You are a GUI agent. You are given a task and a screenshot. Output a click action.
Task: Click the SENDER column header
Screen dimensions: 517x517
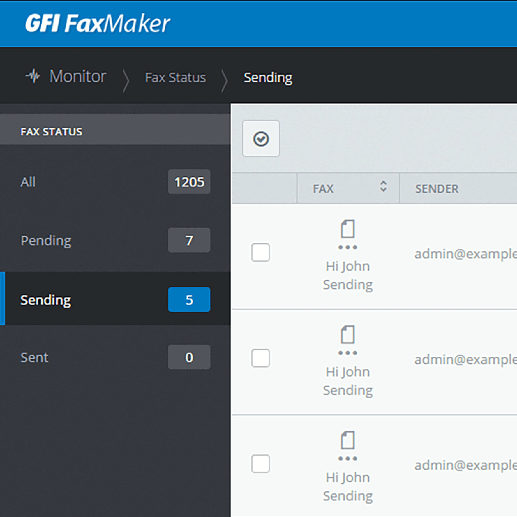(436, 189)
